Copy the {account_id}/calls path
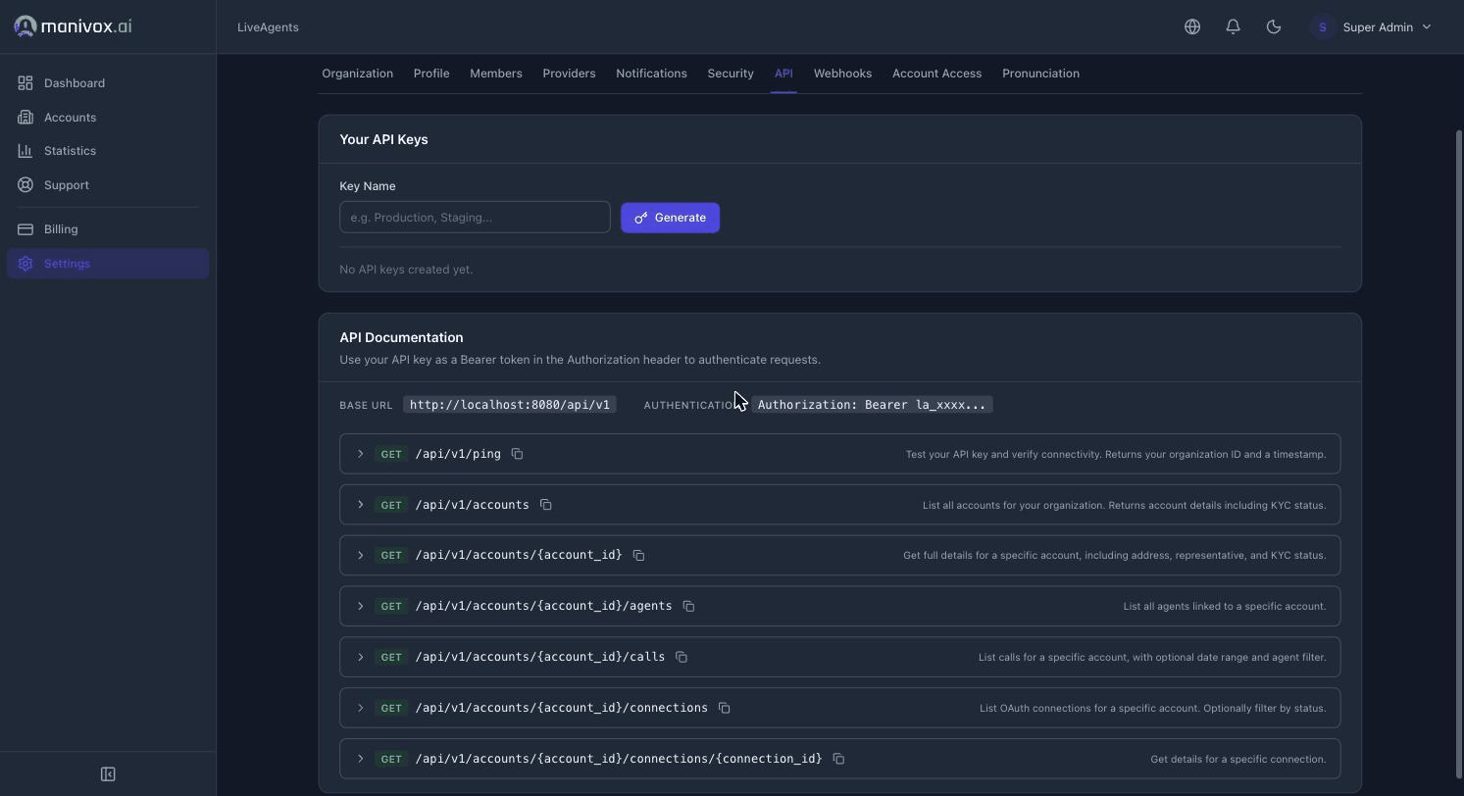The width and height of the screenshot is (1464, 796). [x=682, y=657]
